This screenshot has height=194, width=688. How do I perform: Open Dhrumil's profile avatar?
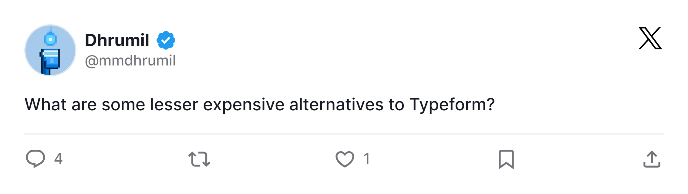[x=50, y=50]
